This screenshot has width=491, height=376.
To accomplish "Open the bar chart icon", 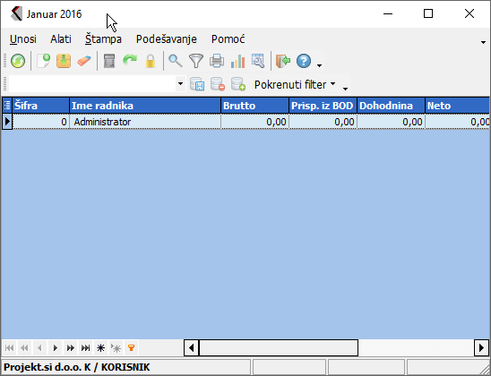I will (x=237, y=61).
